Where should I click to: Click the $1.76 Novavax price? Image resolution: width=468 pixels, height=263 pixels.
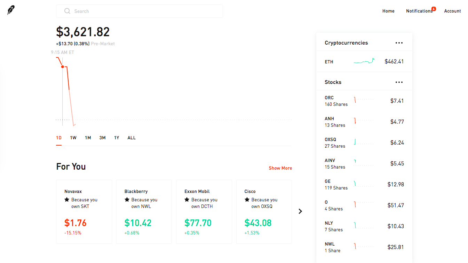76,223
